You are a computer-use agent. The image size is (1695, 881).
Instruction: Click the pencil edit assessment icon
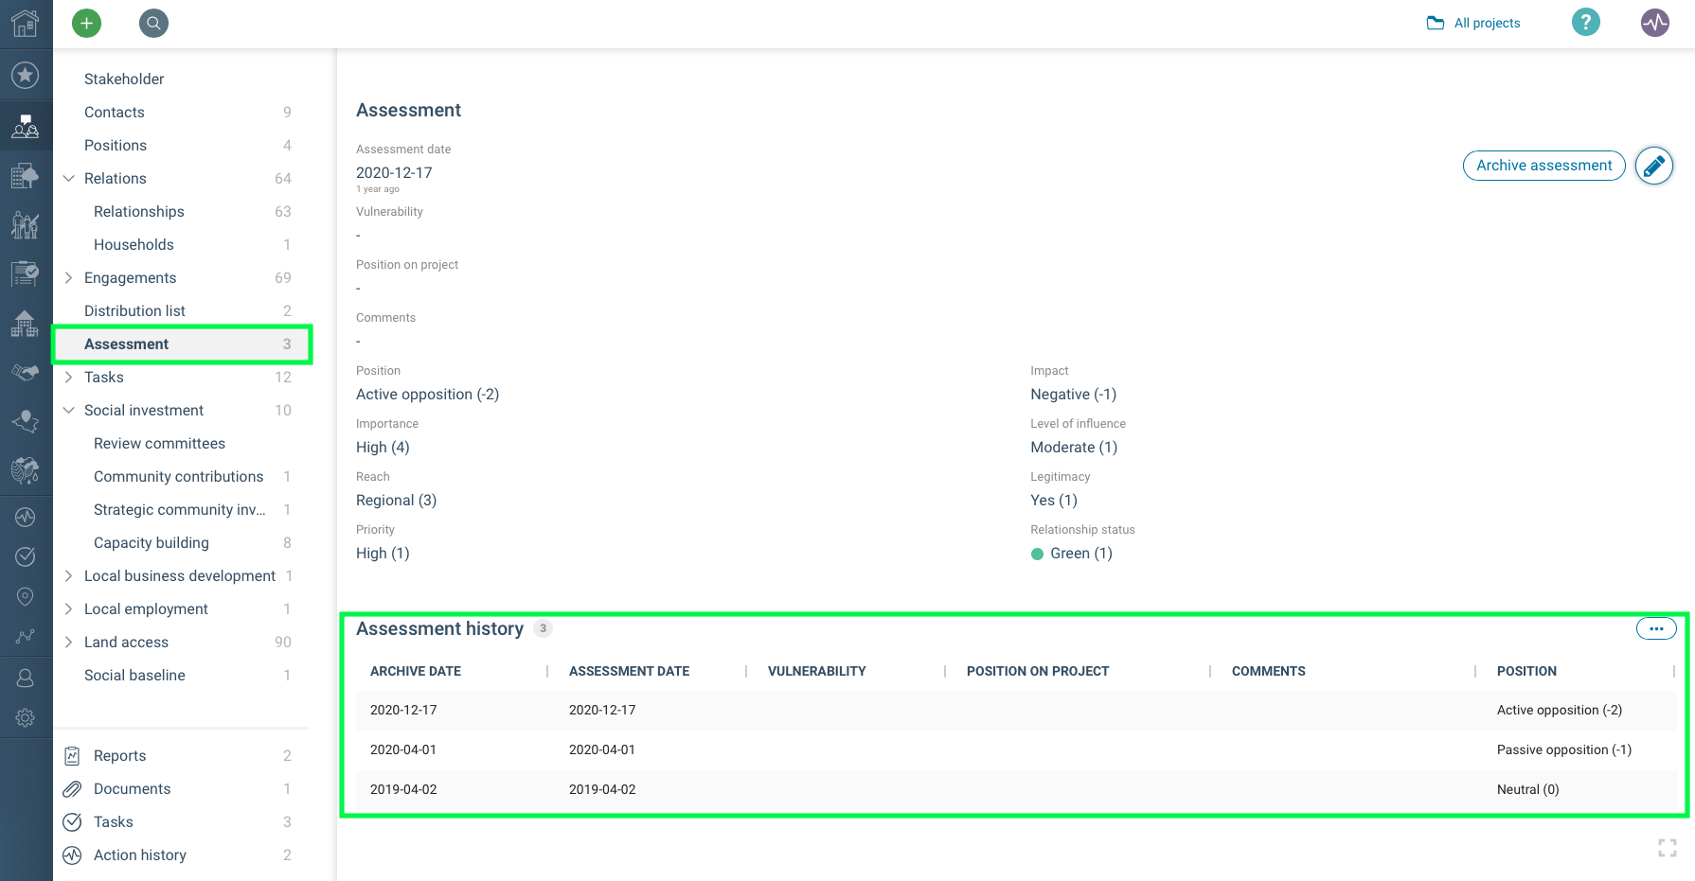coord(1654,166)
